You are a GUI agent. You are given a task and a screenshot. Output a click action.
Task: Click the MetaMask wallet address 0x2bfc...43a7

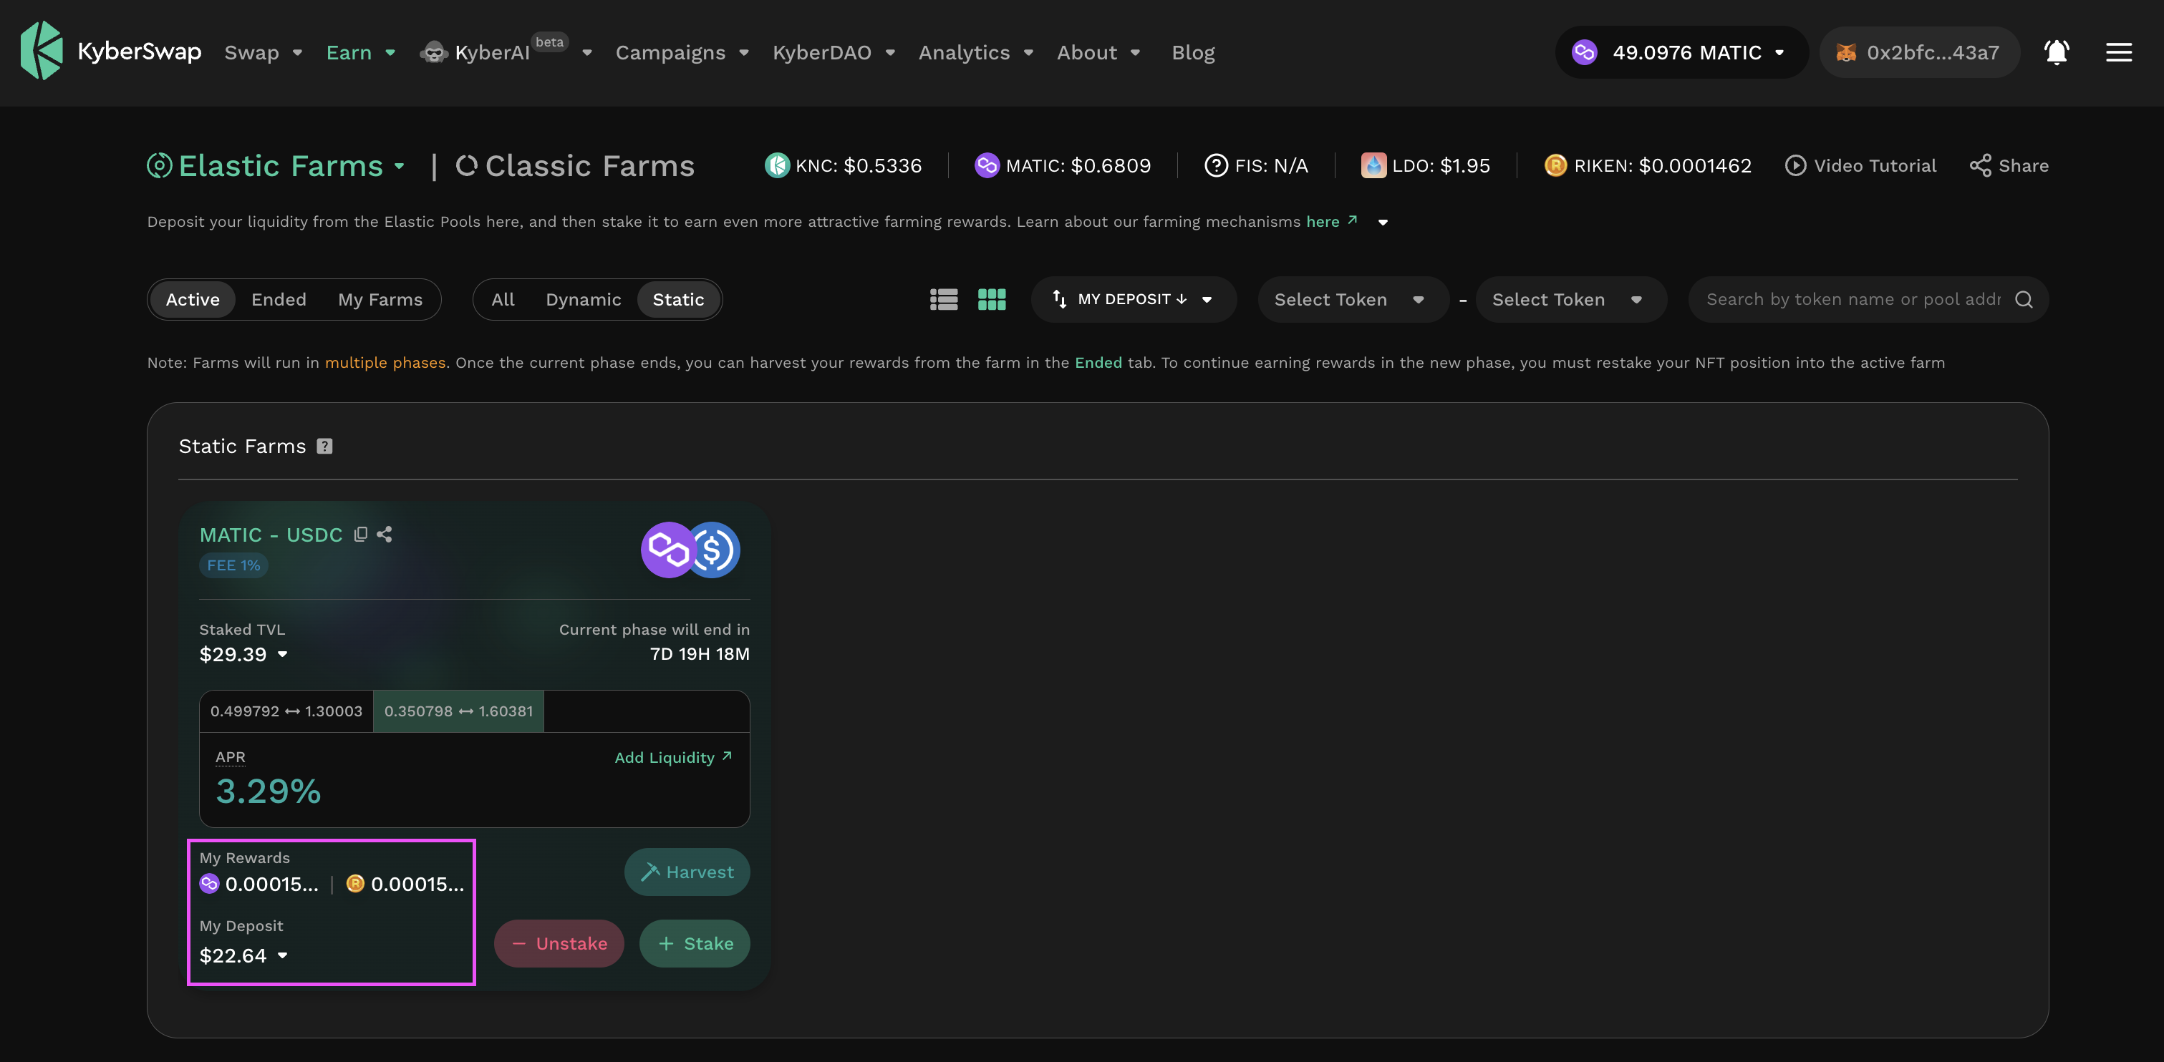point(1918,52)
